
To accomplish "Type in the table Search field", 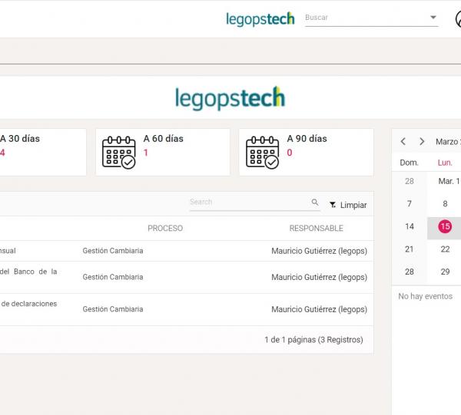I will pos(249,203).
